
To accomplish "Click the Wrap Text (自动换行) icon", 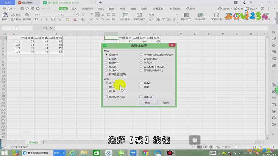I will [x=139, y=15].
